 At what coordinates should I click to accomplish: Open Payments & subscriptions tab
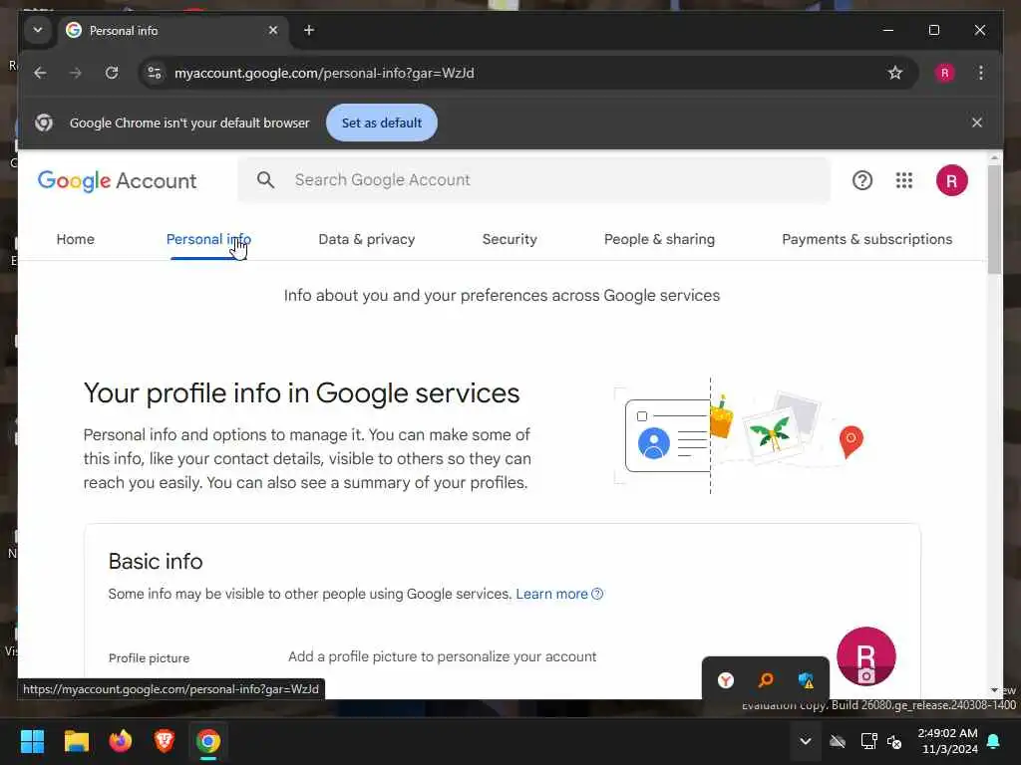click(x=866, y=239)
